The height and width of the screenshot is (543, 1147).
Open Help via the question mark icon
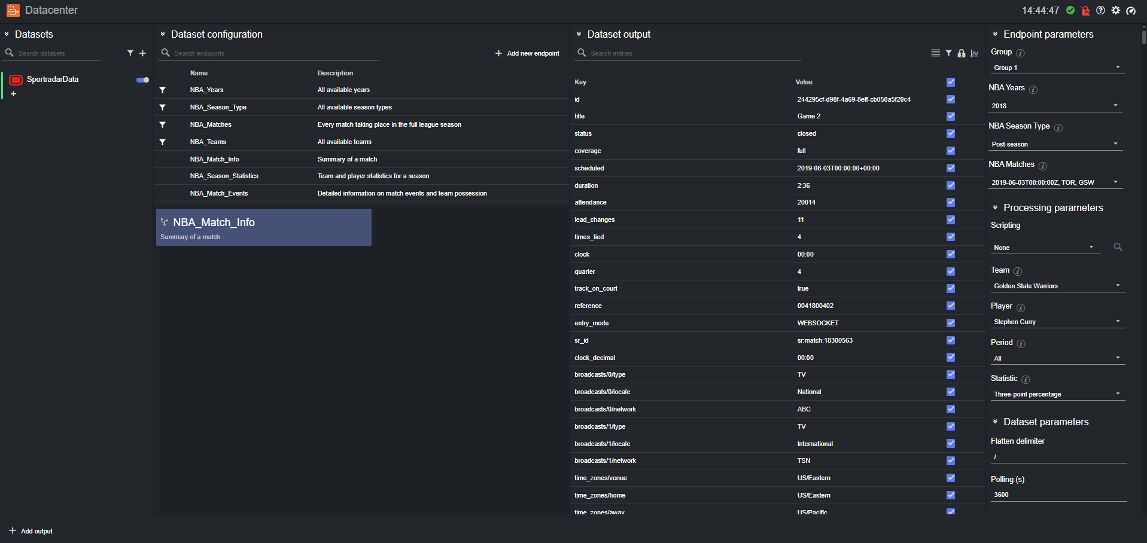[x=1100, y=10]
